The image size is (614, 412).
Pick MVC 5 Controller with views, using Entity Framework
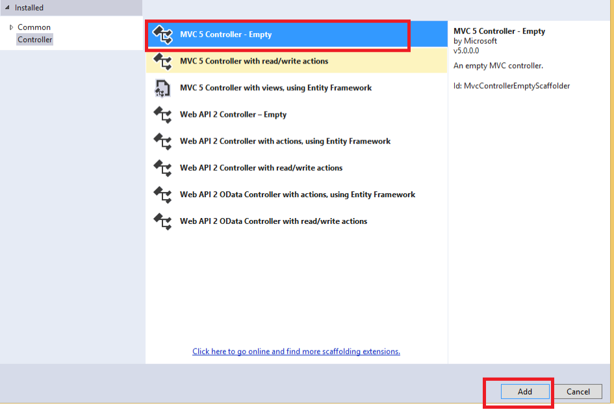click(296, 88)
